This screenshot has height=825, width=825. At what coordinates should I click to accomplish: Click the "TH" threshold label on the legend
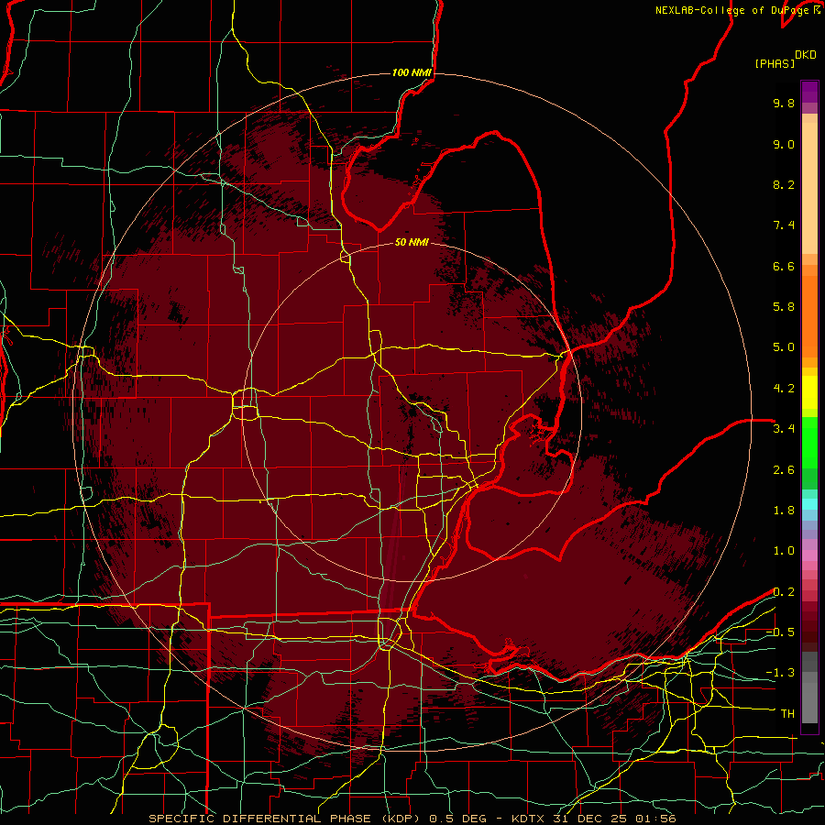point(787,714)
